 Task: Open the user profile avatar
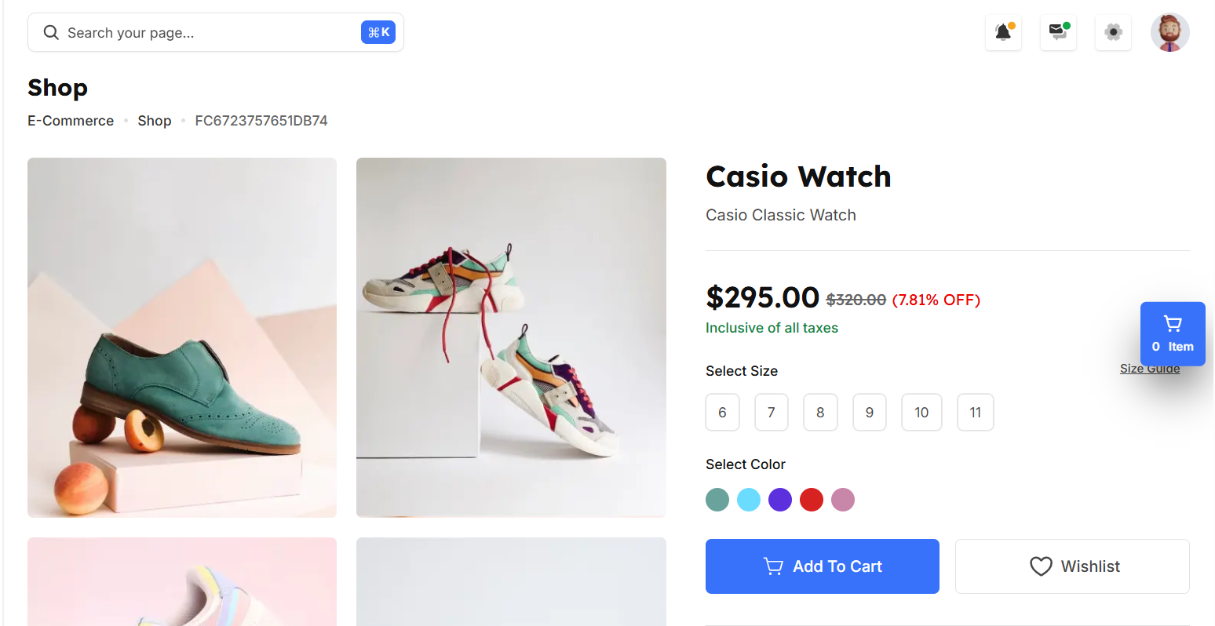[x=1169, y=32]
